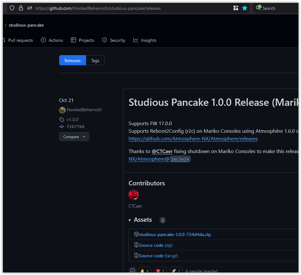The height and width of the screenshot is (275, 301).
Task: Open the Projects tab
Action: click(82, 40)
